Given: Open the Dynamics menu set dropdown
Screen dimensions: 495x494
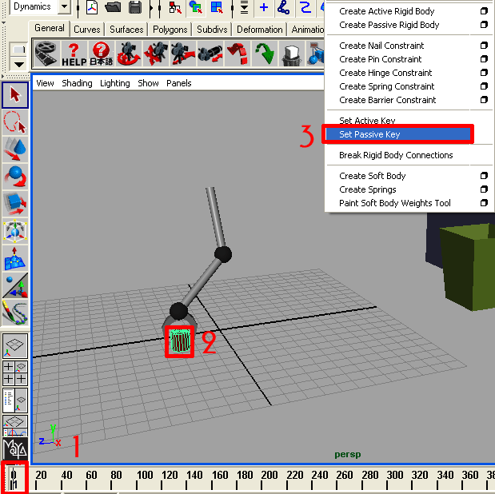Looking at the screenshot, I should point(63,7).
